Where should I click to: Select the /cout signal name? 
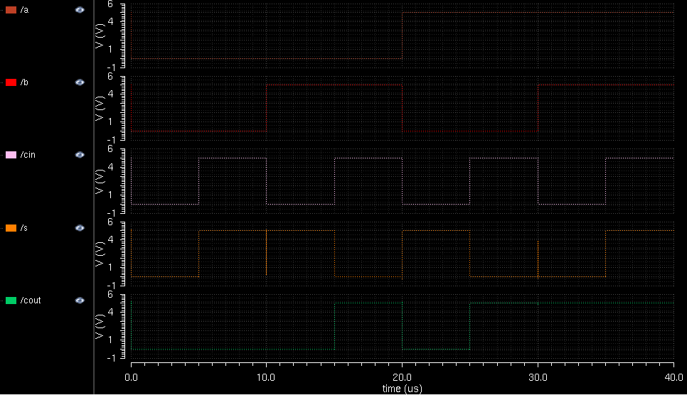31,301
